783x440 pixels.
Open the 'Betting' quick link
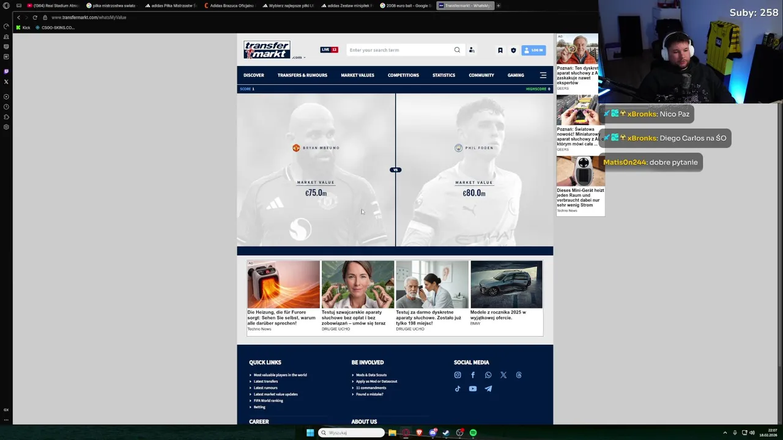pyautogui.click(x=259, y=407)
